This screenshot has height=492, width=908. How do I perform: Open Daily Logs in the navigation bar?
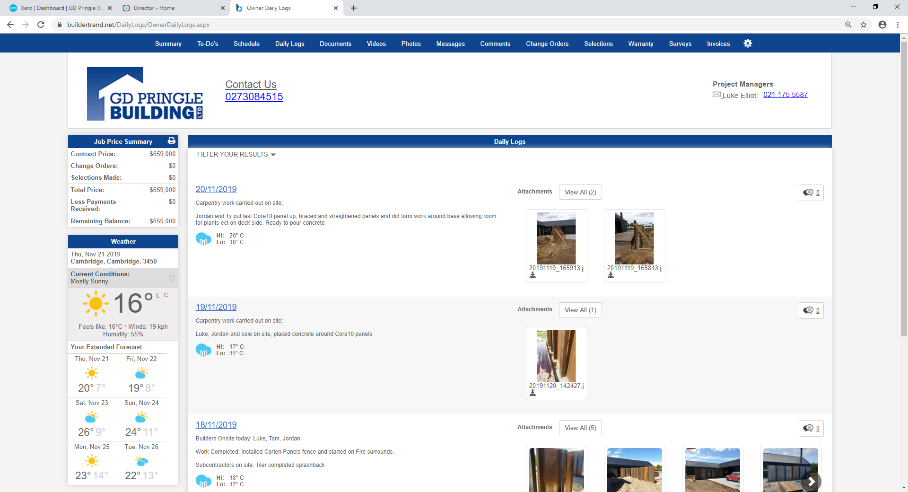290,44
